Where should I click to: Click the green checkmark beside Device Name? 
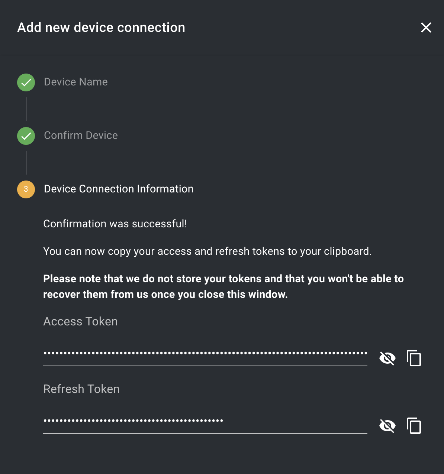[x=26, y=82]
